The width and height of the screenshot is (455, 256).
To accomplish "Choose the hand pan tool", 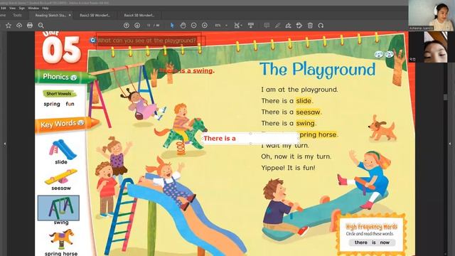I will tap(183, 26).
